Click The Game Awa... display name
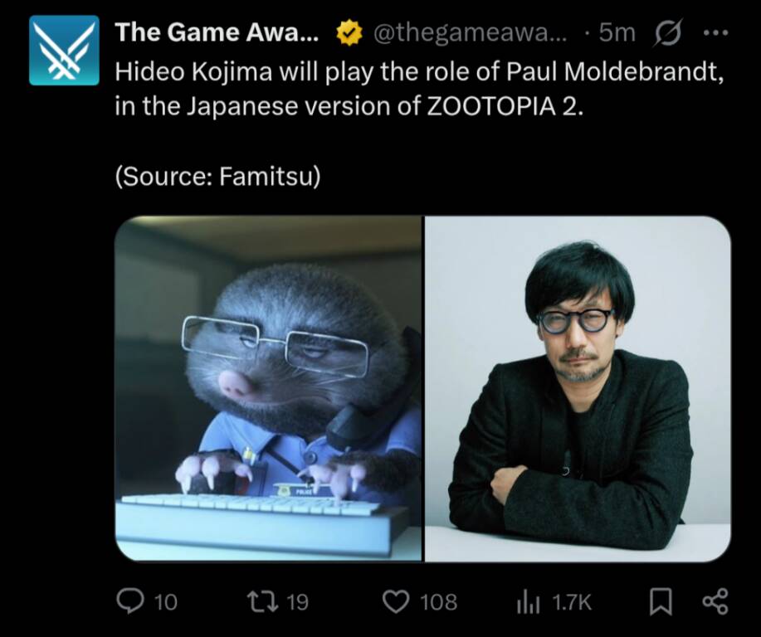The width and height of the screenshot is (761, 637). (217, 32)
